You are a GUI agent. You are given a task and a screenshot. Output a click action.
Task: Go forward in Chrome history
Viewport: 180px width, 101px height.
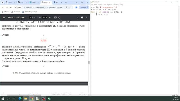pos(7,7)
